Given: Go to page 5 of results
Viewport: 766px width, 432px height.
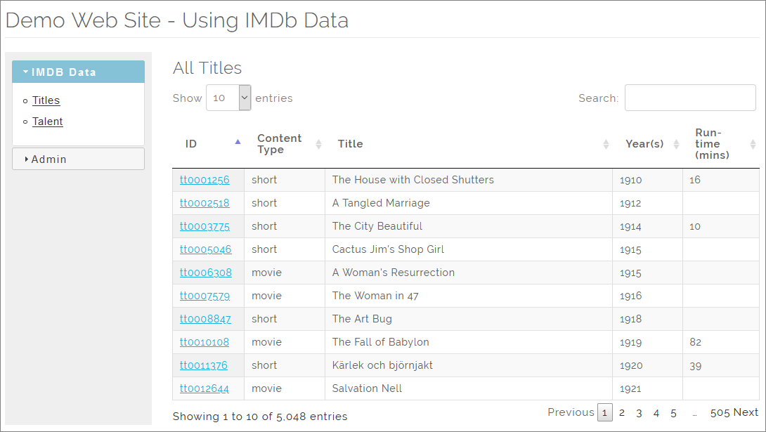Looking at the screenshot, I should pos(673,413).
